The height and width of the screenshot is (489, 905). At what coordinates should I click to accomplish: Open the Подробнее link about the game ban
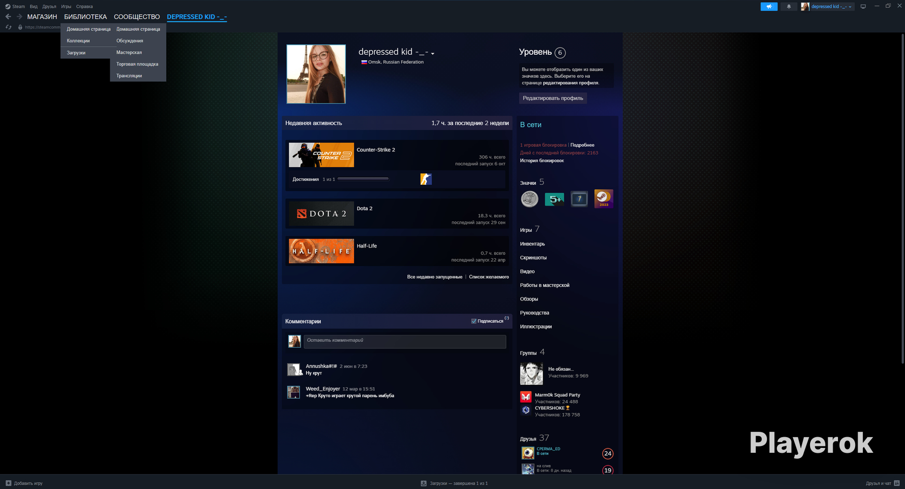click(x=582, y=145)
